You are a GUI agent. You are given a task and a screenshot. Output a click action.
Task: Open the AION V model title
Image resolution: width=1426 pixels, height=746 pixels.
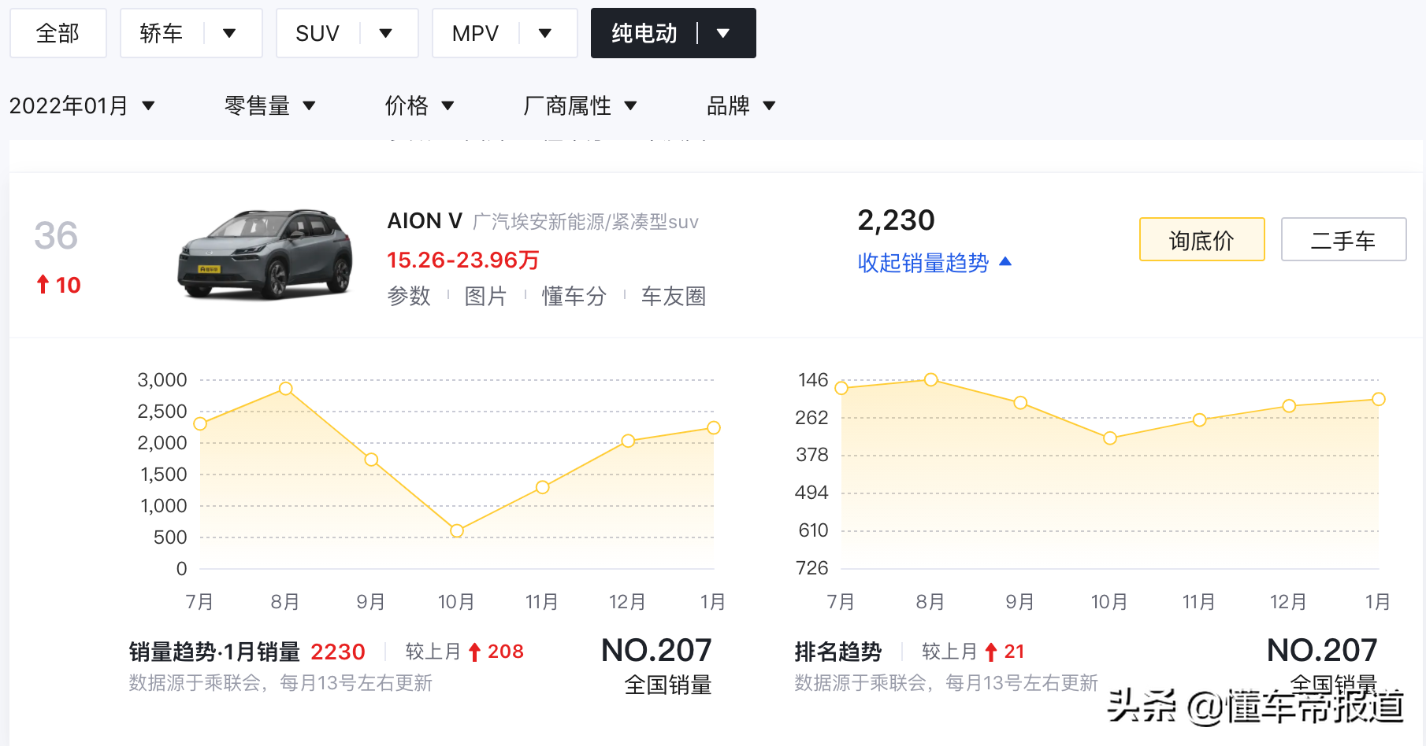[425, 221]
